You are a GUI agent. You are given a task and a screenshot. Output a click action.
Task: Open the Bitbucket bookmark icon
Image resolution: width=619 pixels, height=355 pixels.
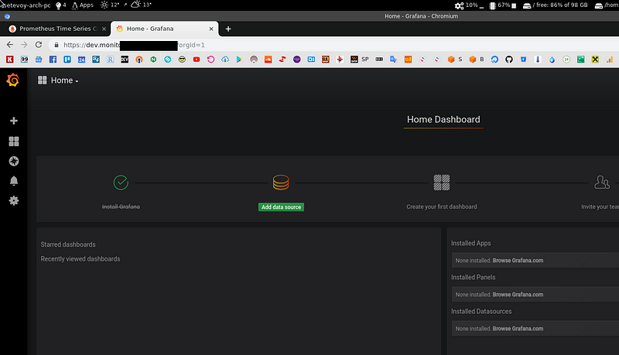coord(523,59)
